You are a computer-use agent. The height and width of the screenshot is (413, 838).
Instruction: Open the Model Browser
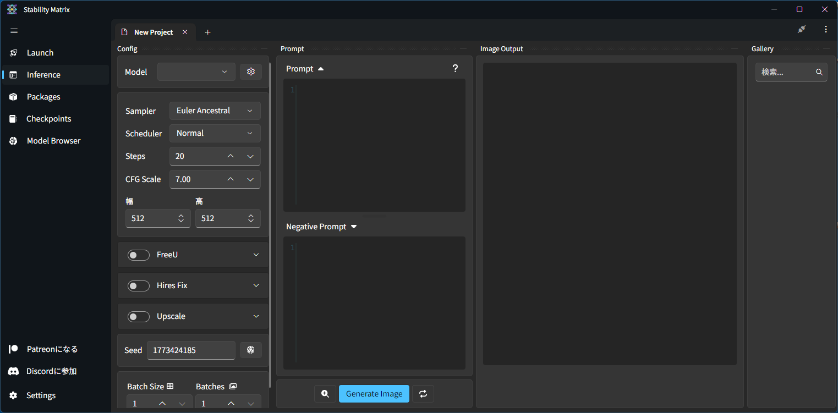point(55,141)
